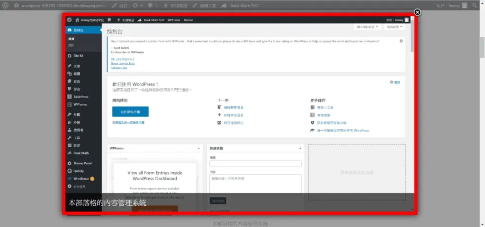Screen dimensions: 485x227
Task: Click the 'I already did' link
Action: point(119,67)
